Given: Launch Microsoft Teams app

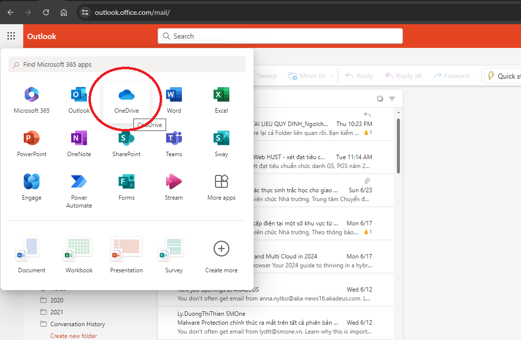Looking at the screenshot, I should tap(174, 143).
